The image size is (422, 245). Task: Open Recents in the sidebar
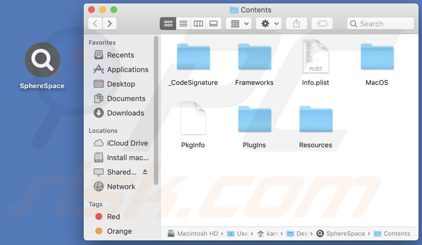[x=114, y=55]
